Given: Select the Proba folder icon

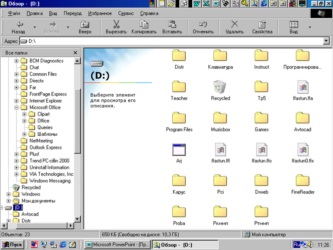Looking at the screenshot, I should [x=179, y=212].
